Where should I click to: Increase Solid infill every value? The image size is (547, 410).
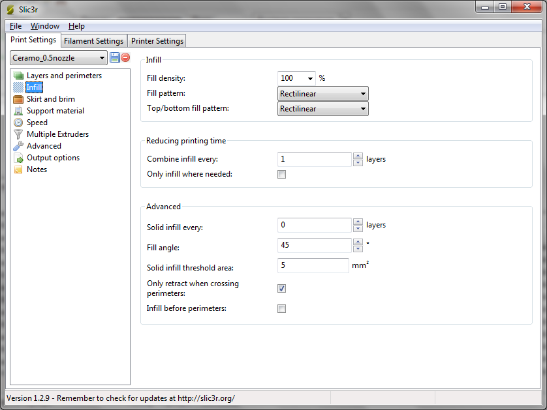coord(358,222)
